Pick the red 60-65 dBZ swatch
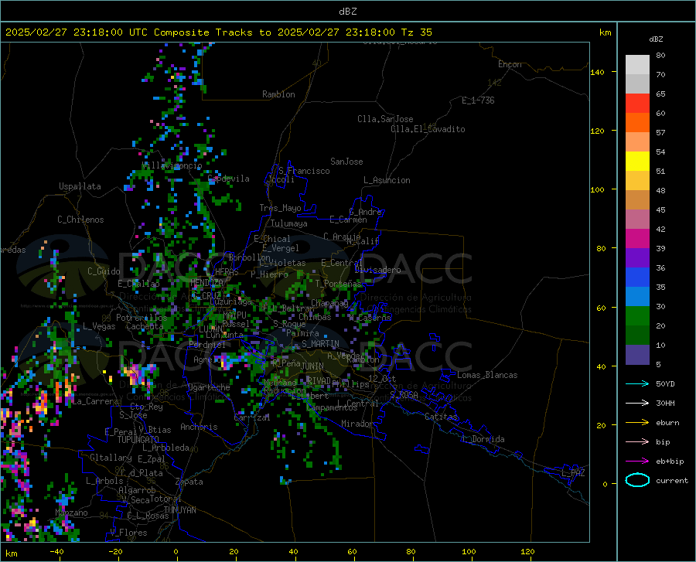The image size is (696, 562). (x=637, y=104)
